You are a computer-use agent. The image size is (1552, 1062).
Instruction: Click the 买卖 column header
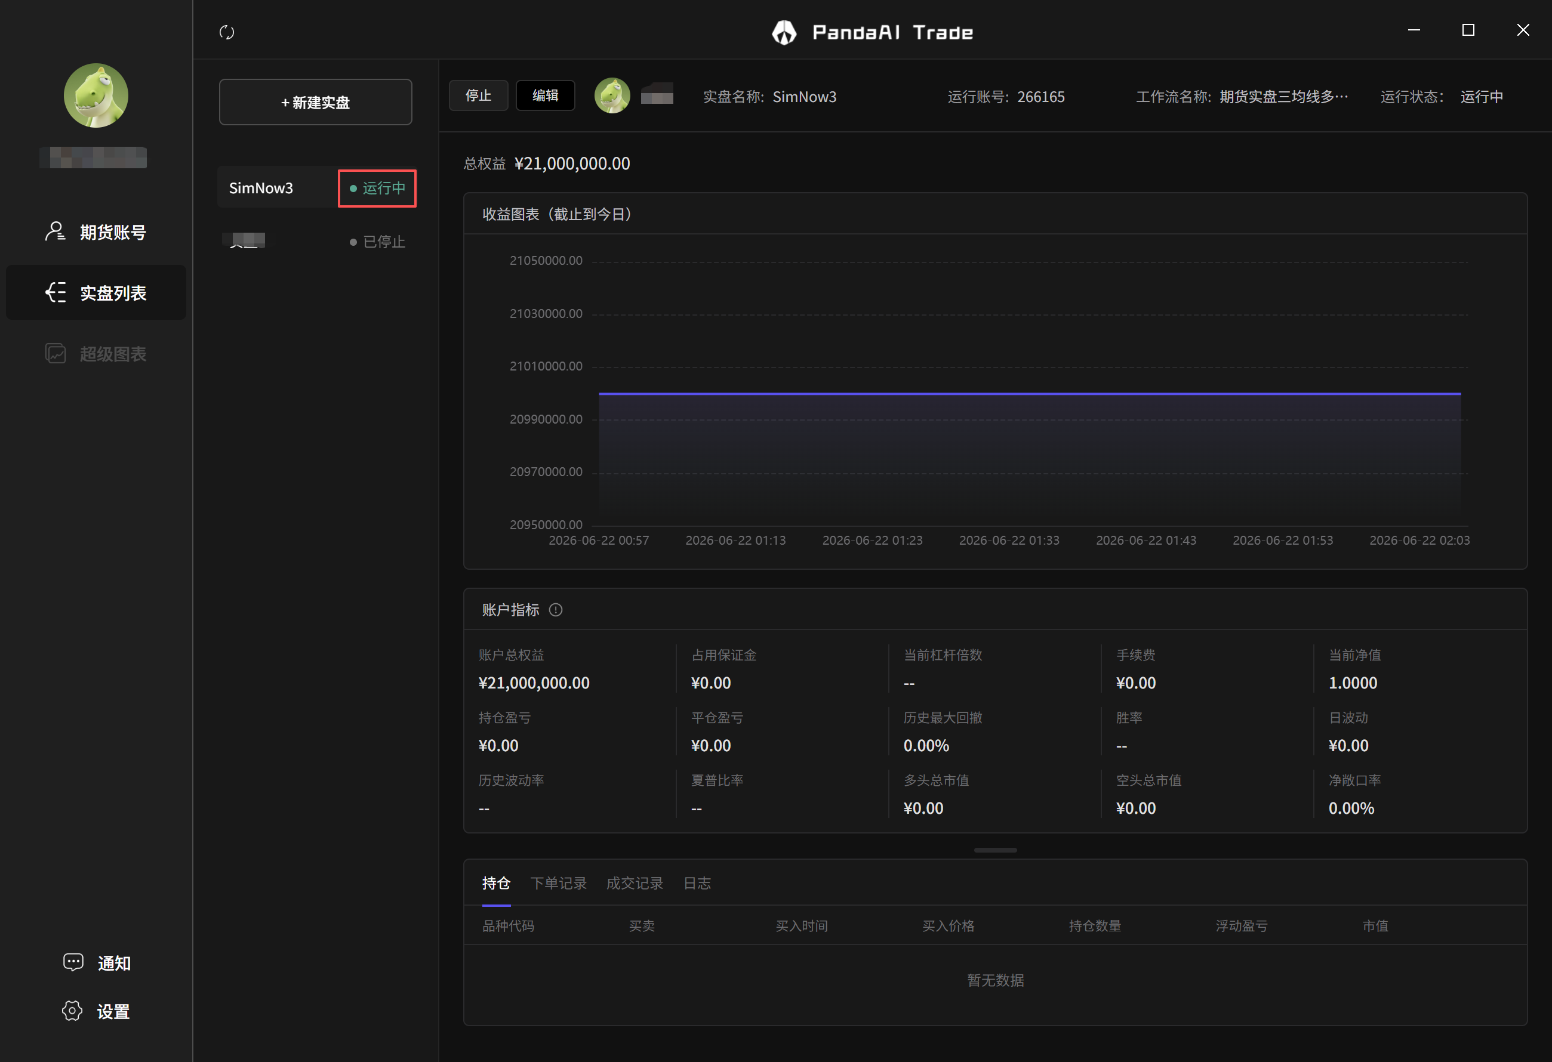coord(642,926)
